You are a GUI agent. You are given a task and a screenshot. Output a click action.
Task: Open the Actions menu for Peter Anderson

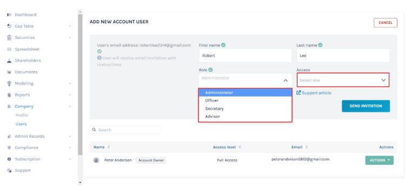380,160
